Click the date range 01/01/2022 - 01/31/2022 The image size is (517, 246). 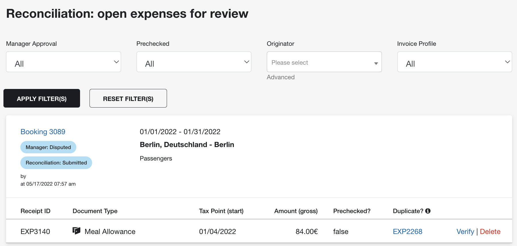pos(180,132)
